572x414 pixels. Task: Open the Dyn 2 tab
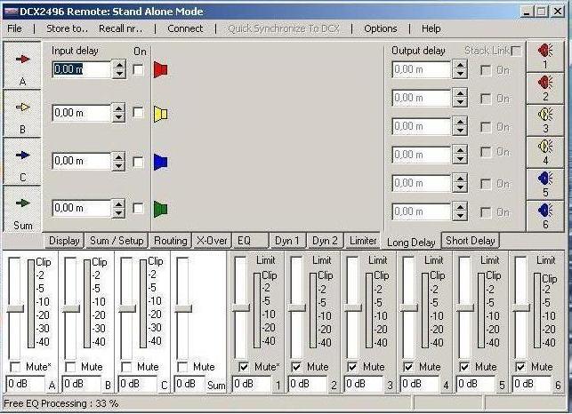click(x=325, y=241)
